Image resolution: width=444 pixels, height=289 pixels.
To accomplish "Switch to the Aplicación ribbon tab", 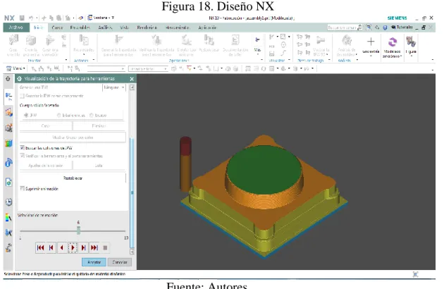I will [x=207, y=27].
